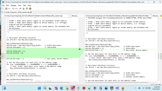162x91 pixels.
Task: Open Photos app from taskbar
Action: point(106,88)
